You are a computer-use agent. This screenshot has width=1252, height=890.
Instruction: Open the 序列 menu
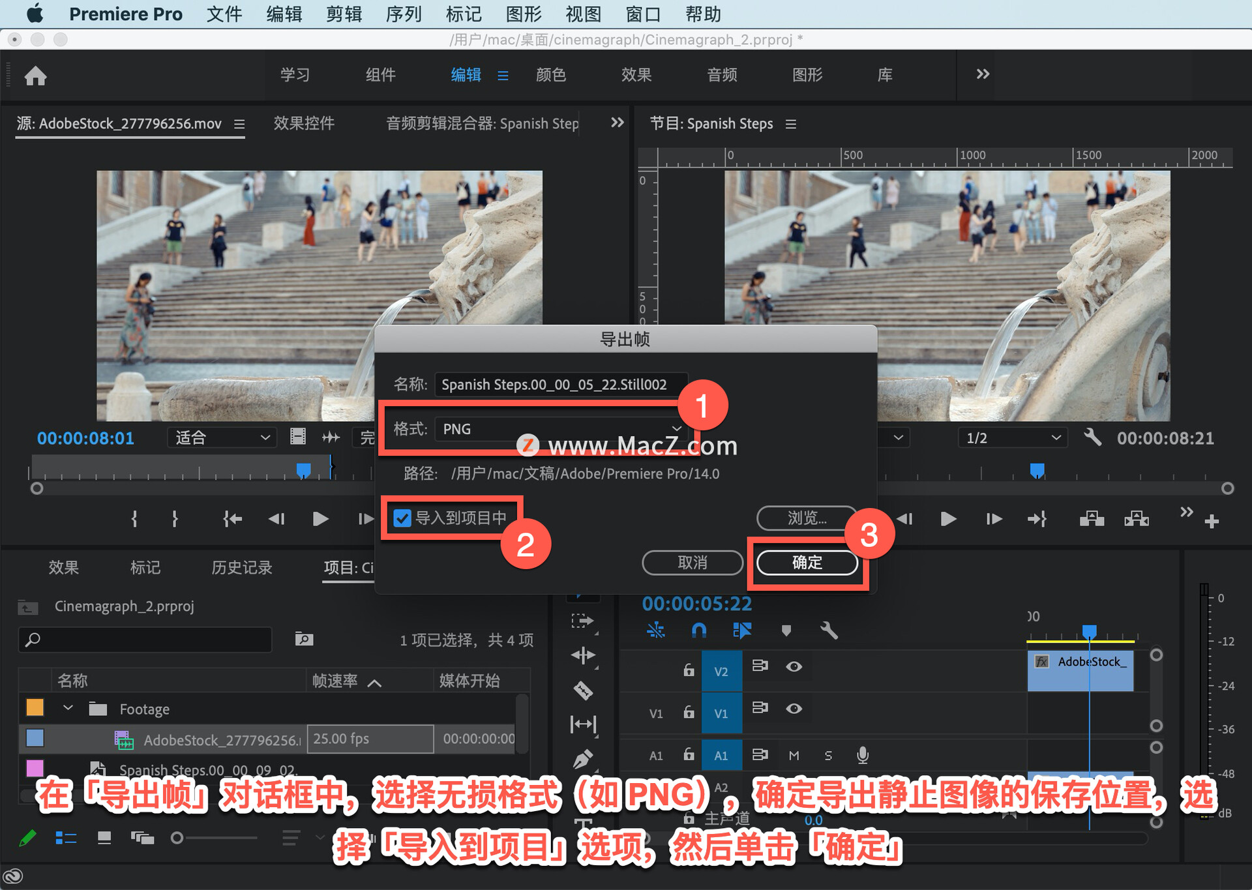(404, 14)
